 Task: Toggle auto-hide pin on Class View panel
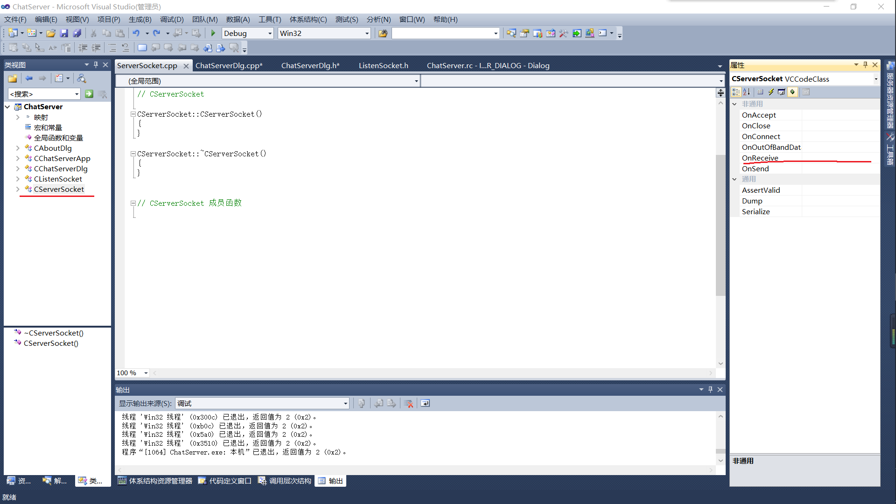point(96,65)
